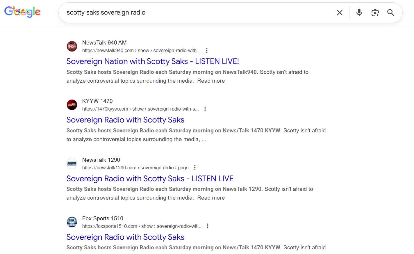Click the KYYW 1470 site favicon
Image resolution: width=414 pixels, height=254 pixels.
(x=72, y=105)
